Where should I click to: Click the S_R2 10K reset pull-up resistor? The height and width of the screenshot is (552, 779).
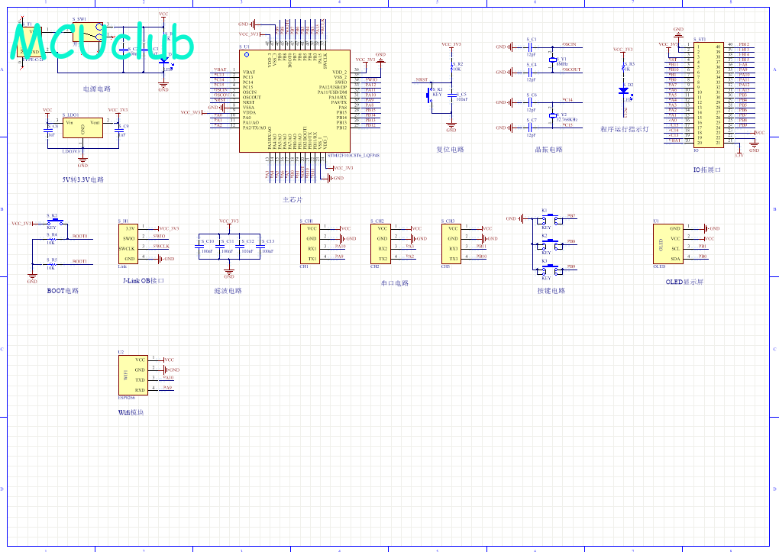click(x=451, y=67)
